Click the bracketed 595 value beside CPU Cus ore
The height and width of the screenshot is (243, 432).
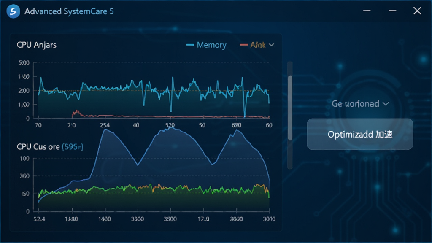[x=73, y=147]
